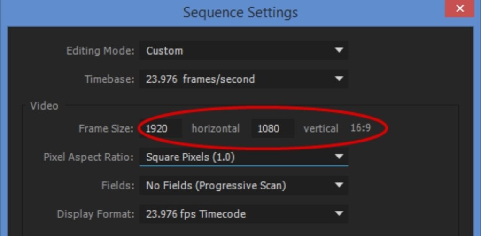Viewport: 481px width, 236px height.
Task: Expand the Fields dropdown showing Progressive Scan
Action: 235,186
